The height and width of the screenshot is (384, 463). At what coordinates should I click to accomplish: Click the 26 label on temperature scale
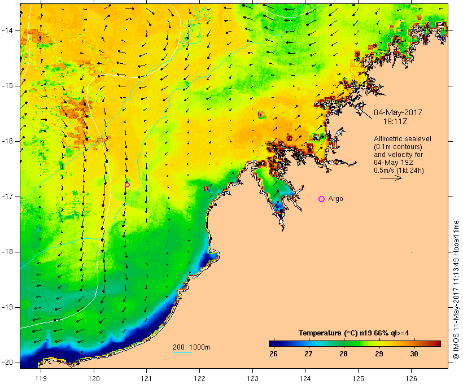pyautogui.click(x=273, y=354)
